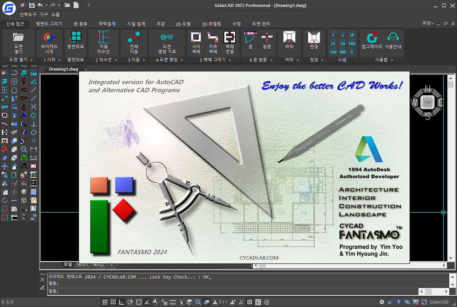This screenshot has height=307, width=457.
Task: Click zoom magnifier icon in status bar
Action: point(198,302)
